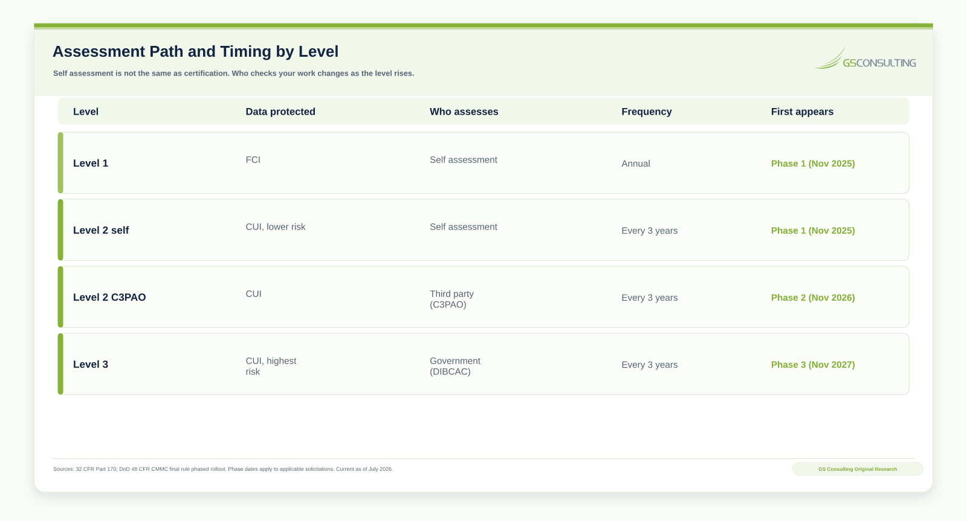Click the Level 2 C3PAO row label

click(x=109, y=297)
